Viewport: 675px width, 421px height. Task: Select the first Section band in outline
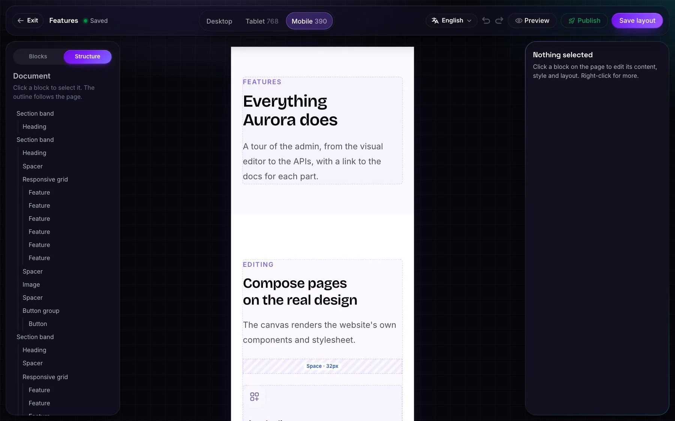click(35, 113)
